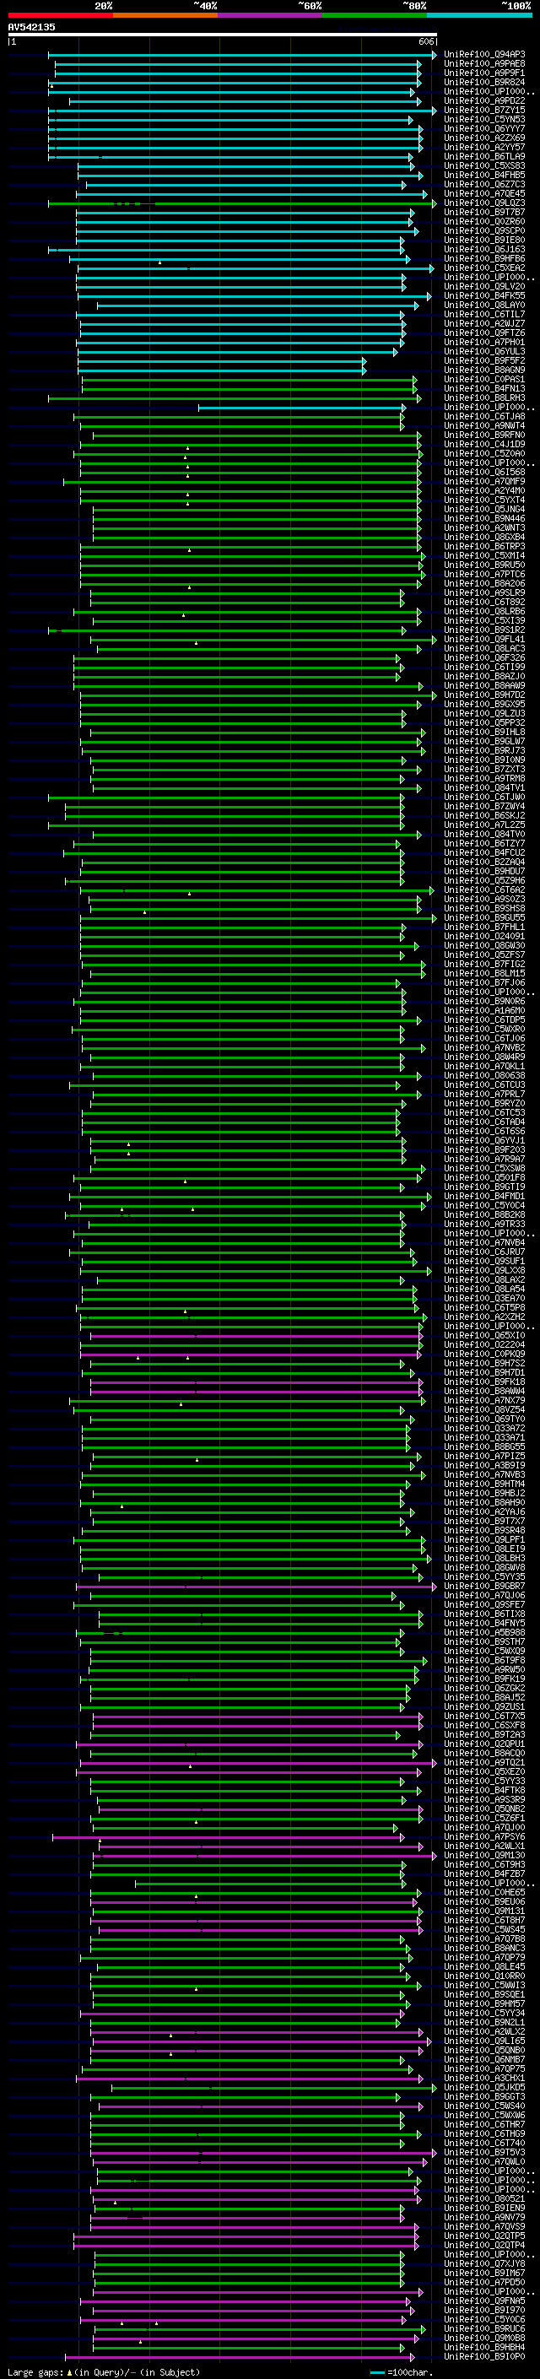Select label UniRef100_Q9SCP0

pos(484,231)
